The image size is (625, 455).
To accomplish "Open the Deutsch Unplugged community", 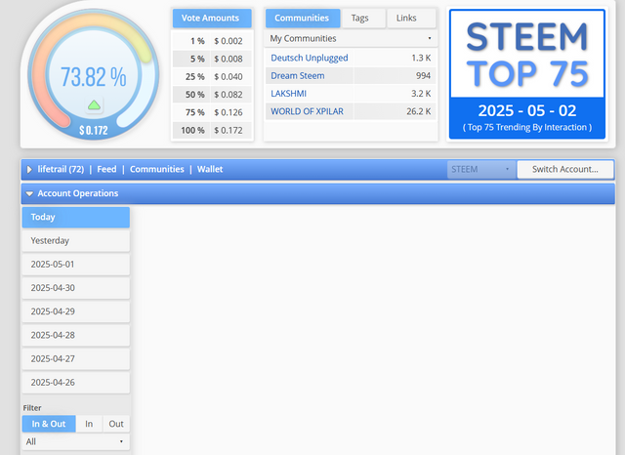I will pos(310,59).
